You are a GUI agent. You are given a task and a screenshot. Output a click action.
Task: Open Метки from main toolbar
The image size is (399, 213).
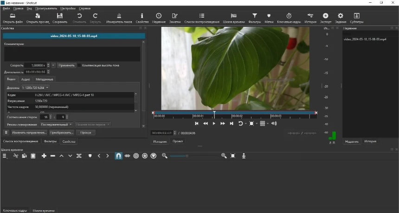click(269, 18)
